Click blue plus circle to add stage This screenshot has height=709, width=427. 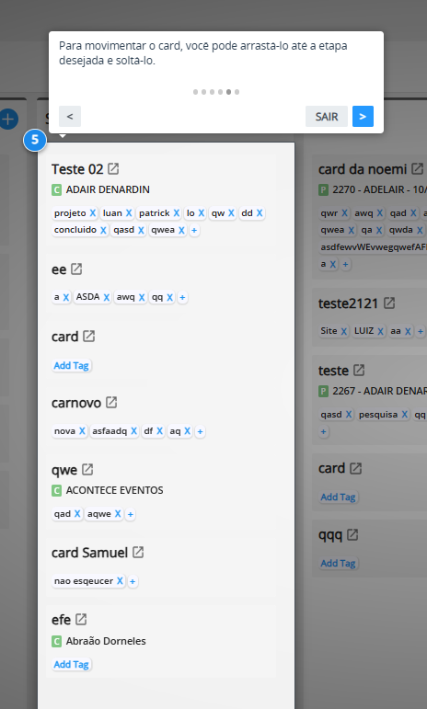(x=7, y=120)
